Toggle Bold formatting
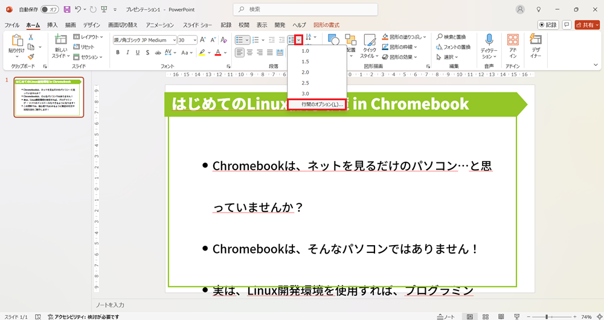 click(118, 53)
